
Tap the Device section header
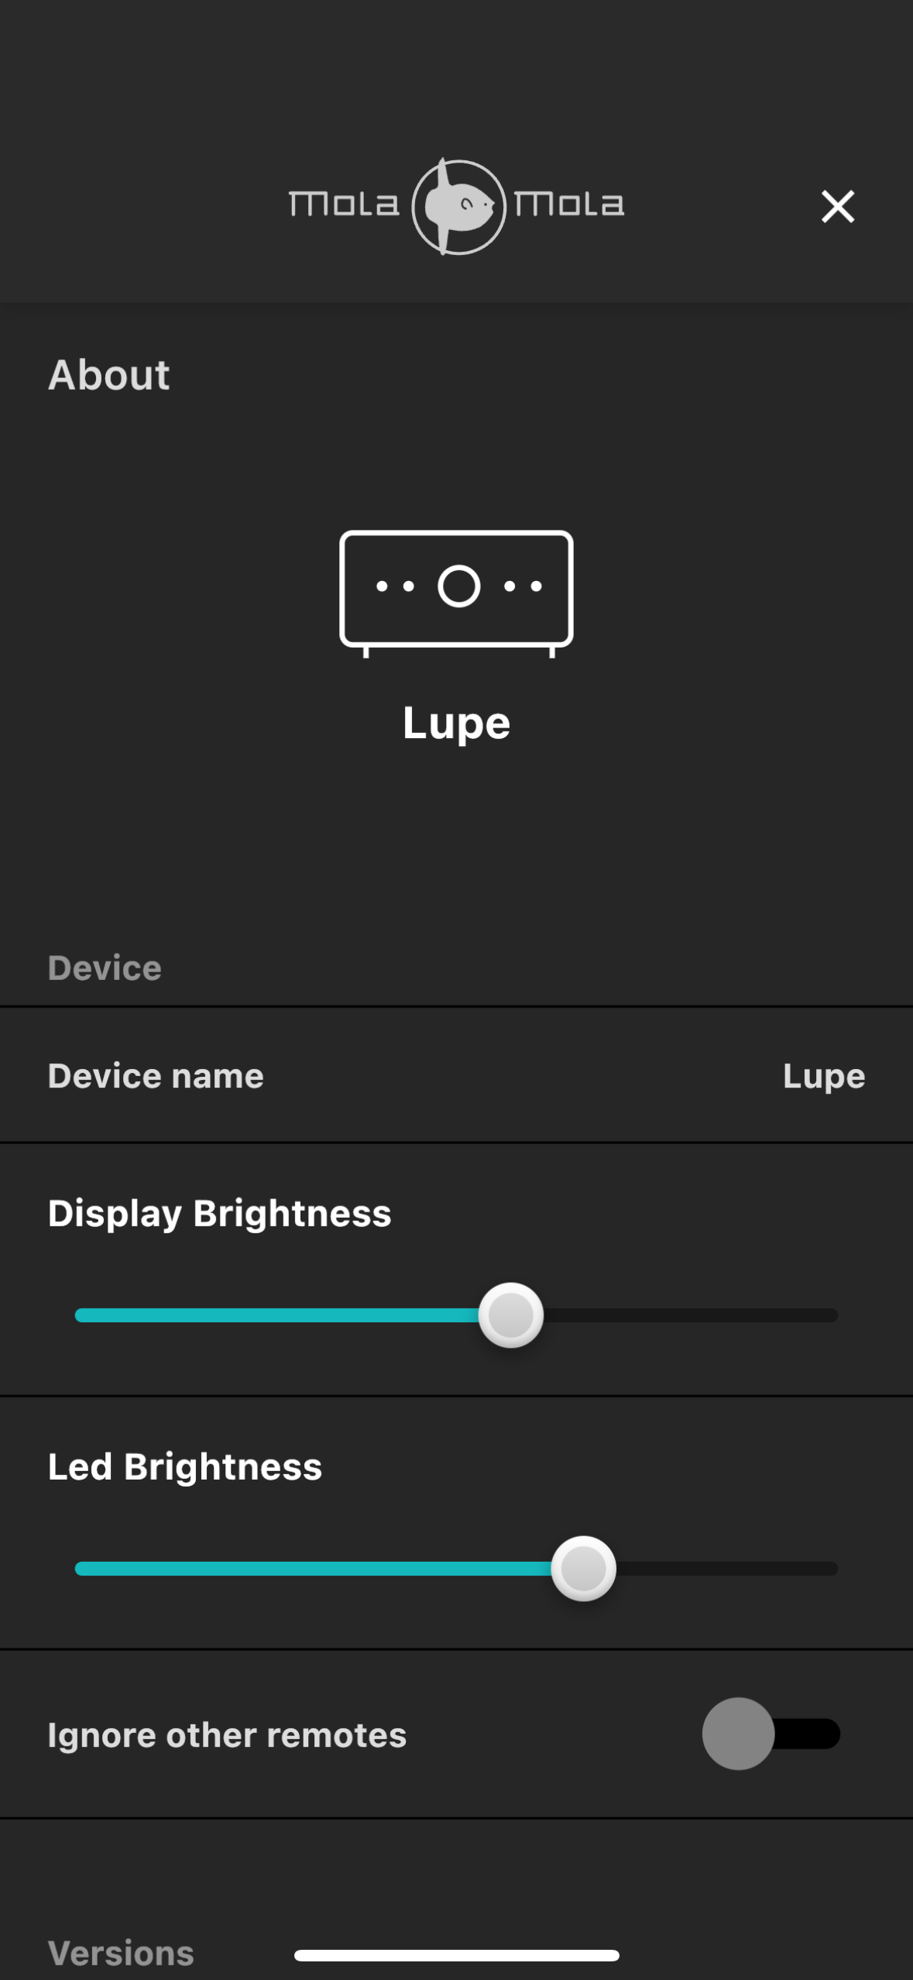tap(105, 968)
